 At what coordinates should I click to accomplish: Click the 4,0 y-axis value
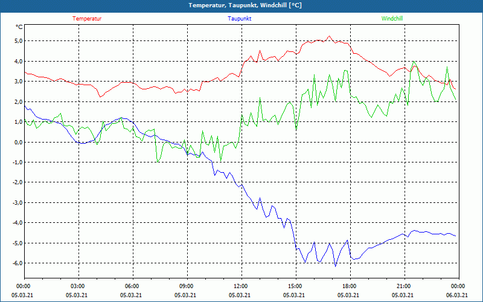pyautogui.click(x=18, y=62)
